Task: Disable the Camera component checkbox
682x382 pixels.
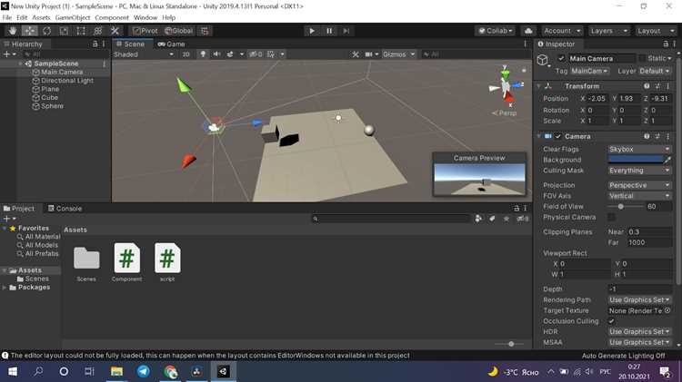Action: click(x=558, y=136)
